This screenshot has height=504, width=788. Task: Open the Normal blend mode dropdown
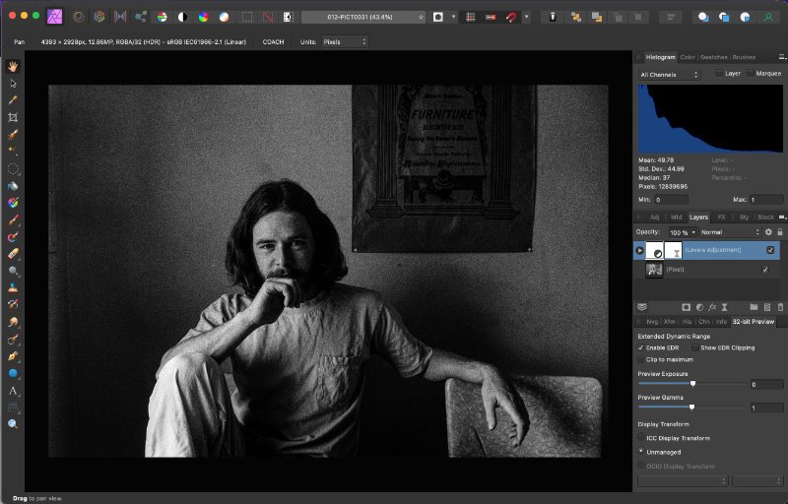tap(729, 231)
